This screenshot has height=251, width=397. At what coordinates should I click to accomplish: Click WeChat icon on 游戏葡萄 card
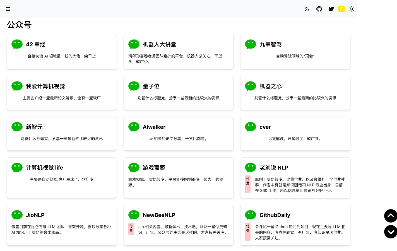(134, 168)
